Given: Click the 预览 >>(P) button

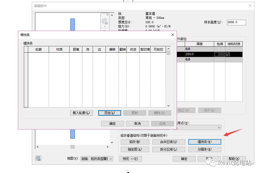Looking at the screenshot, I should click(x=131, y=159).
